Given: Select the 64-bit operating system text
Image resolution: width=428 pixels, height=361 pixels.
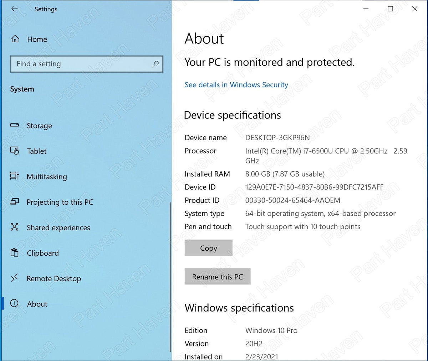Looking at the screenshot, I should (x=320, y=214).
